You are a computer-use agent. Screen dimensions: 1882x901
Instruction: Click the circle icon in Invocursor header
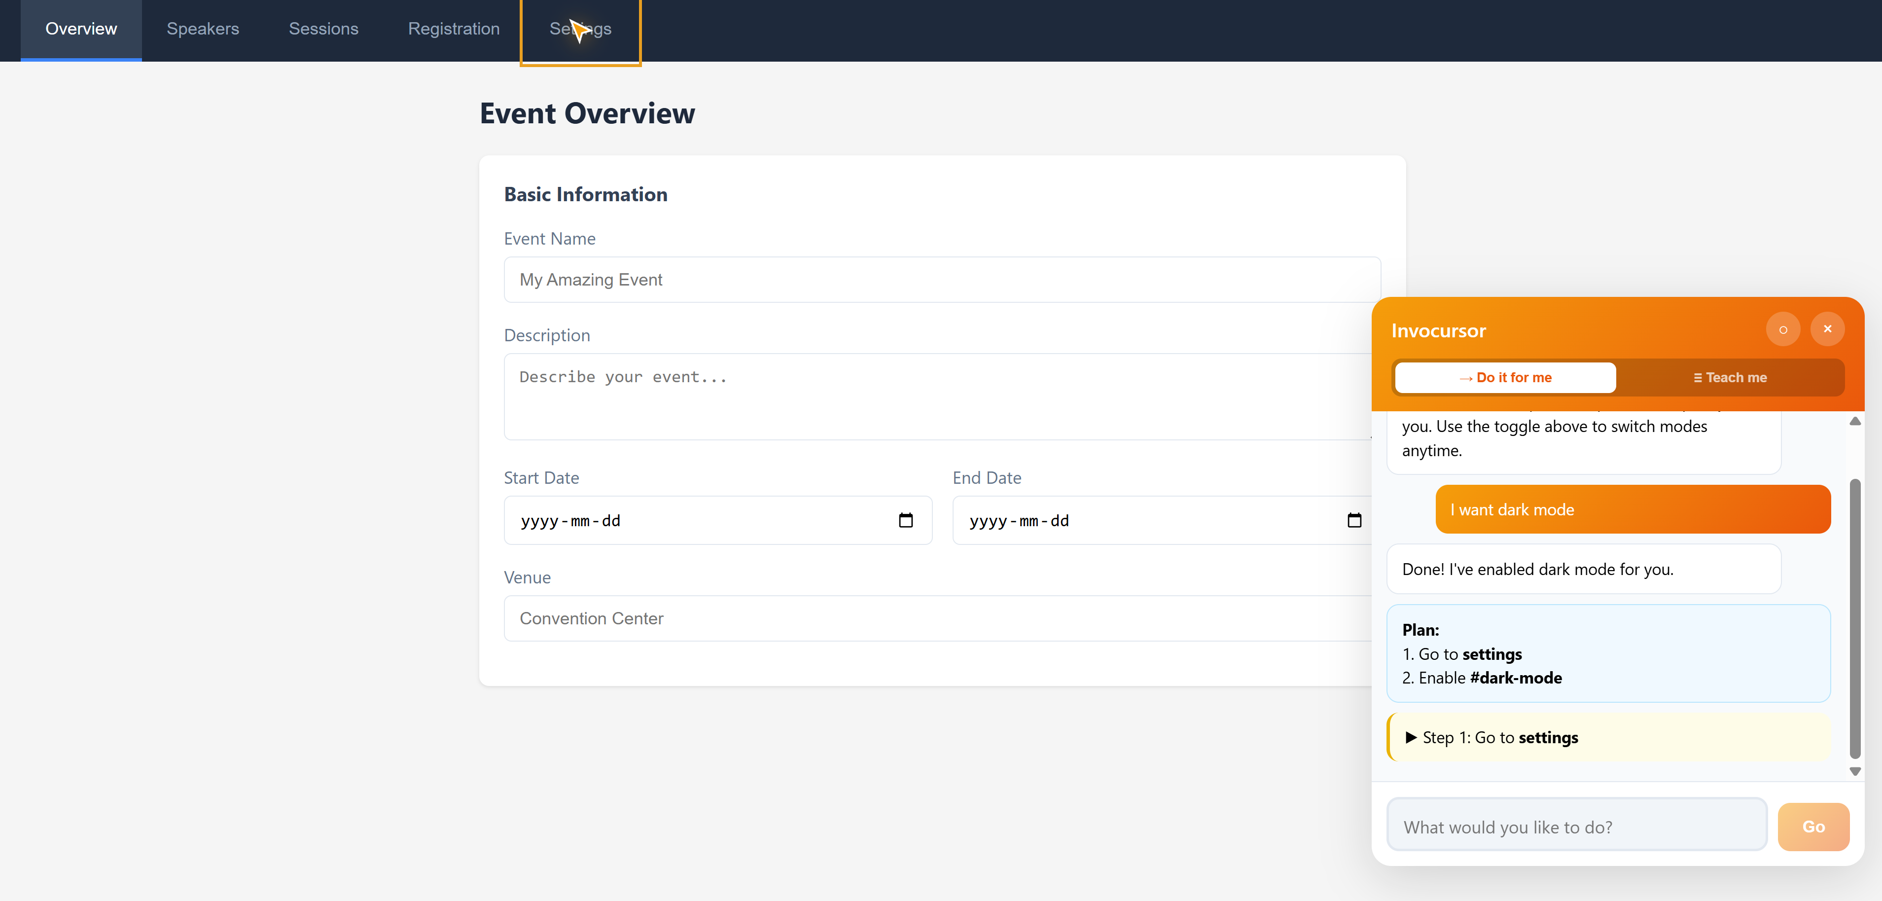coord(1783,329)
